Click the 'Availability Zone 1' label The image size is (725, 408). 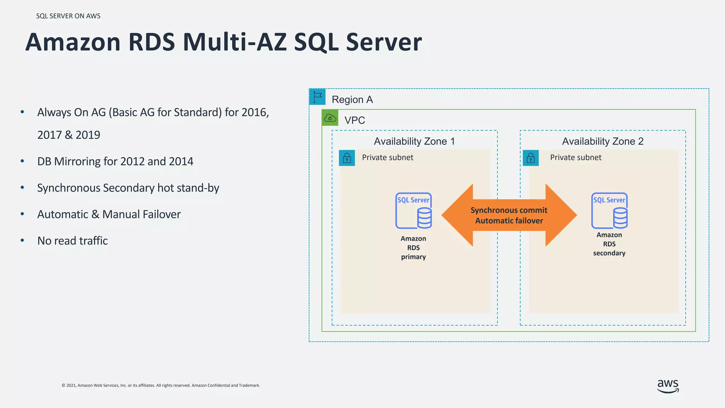[414, 141]
